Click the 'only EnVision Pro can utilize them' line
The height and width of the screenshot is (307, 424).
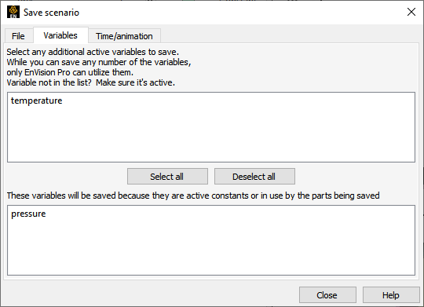[x=70, y=72]
